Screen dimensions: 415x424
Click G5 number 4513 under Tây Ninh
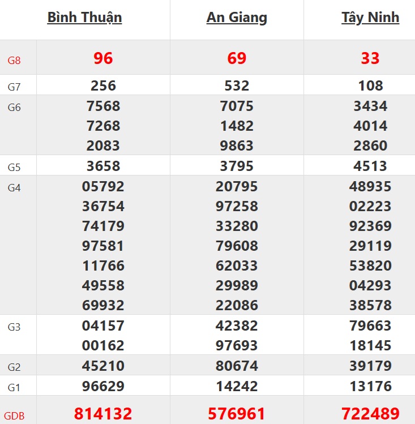click(x=370, y=166)
